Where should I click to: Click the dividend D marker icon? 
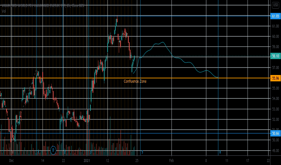pos(53,150)
